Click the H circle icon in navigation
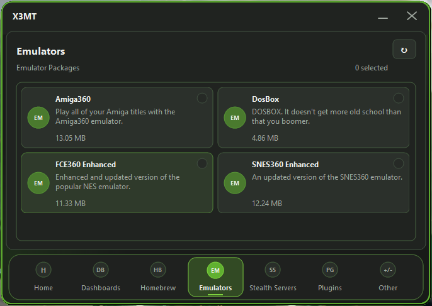 (x=43, y=270)
